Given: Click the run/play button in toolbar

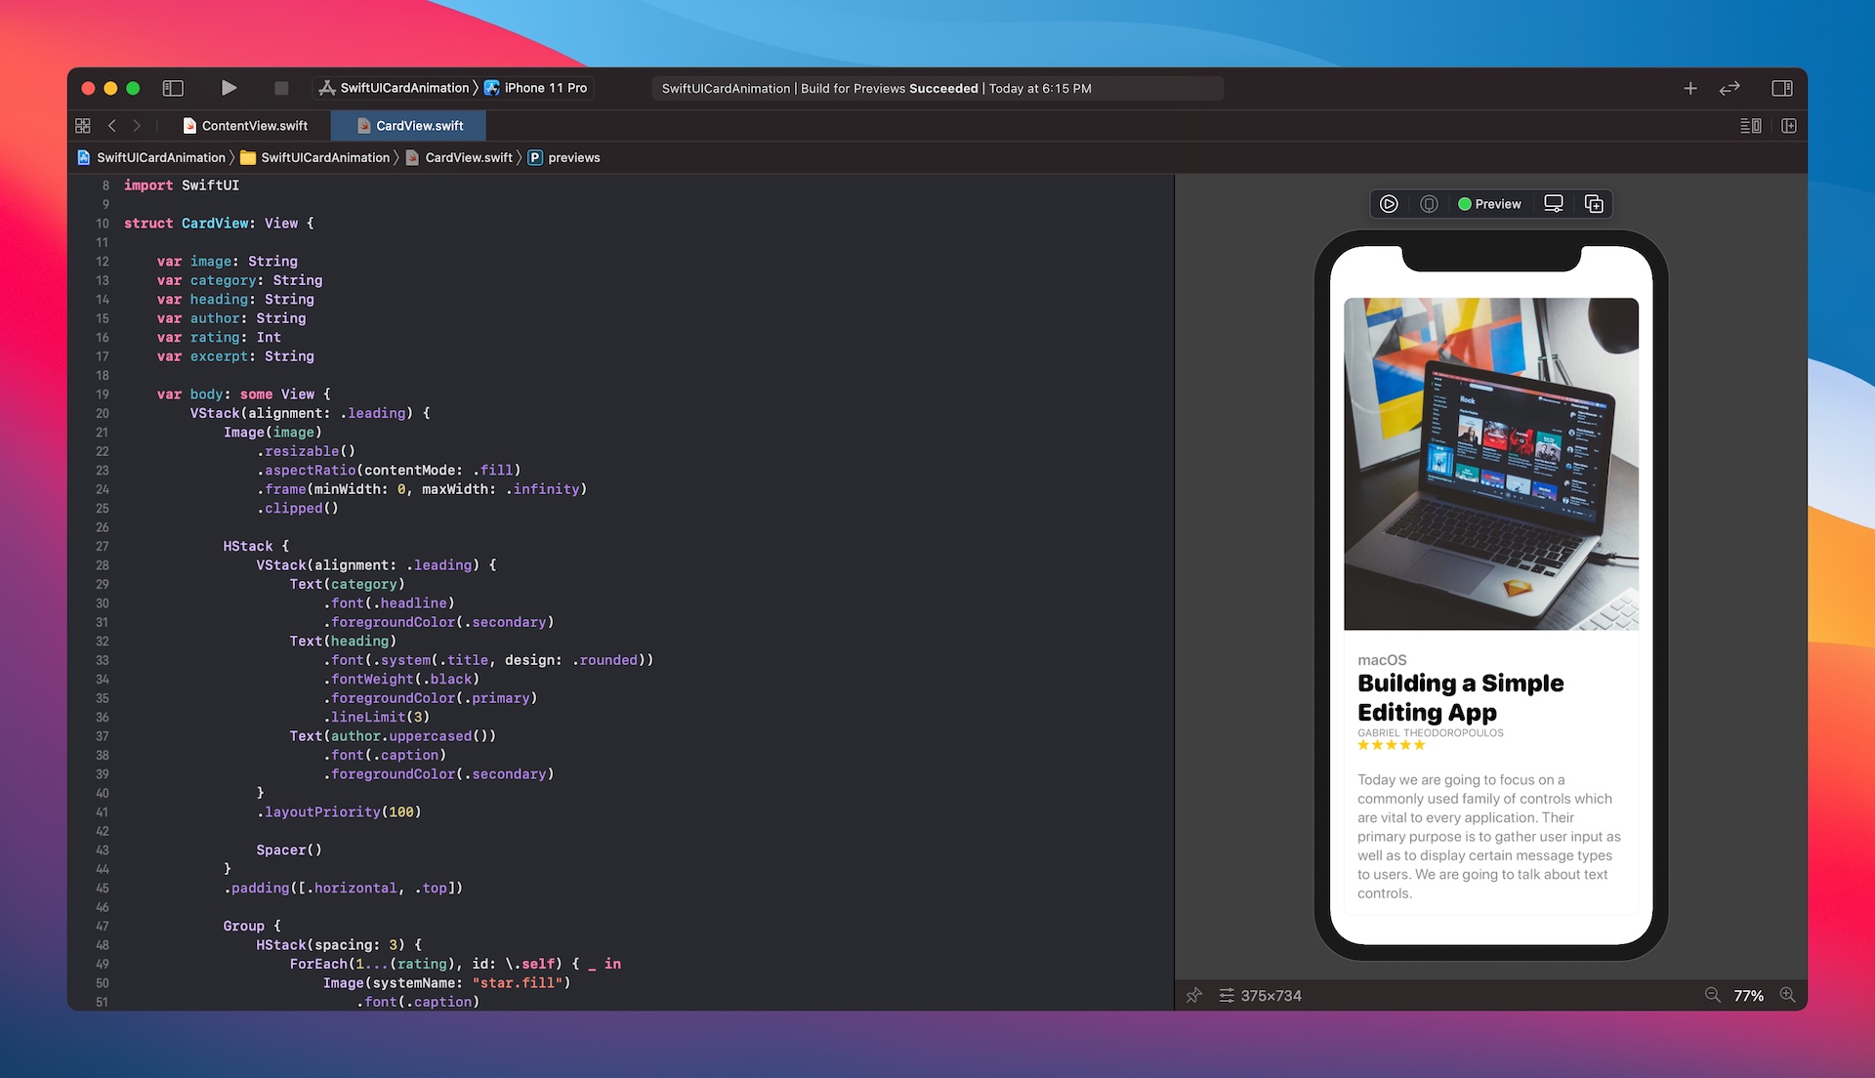Looking at the screenshot, I should pos(228,88).
